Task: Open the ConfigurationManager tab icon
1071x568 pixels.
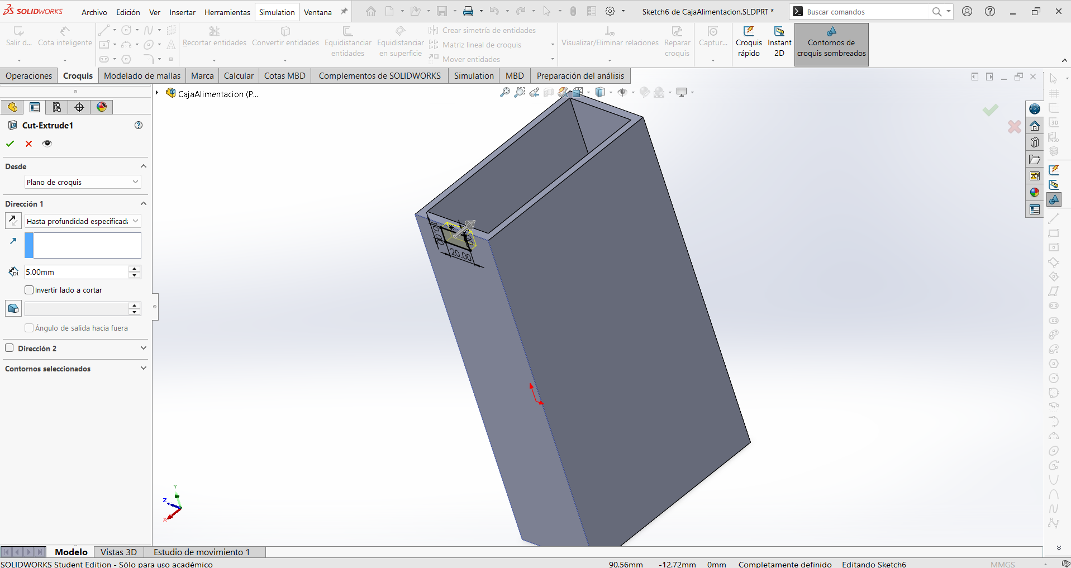Action: (x=57, y=107)
